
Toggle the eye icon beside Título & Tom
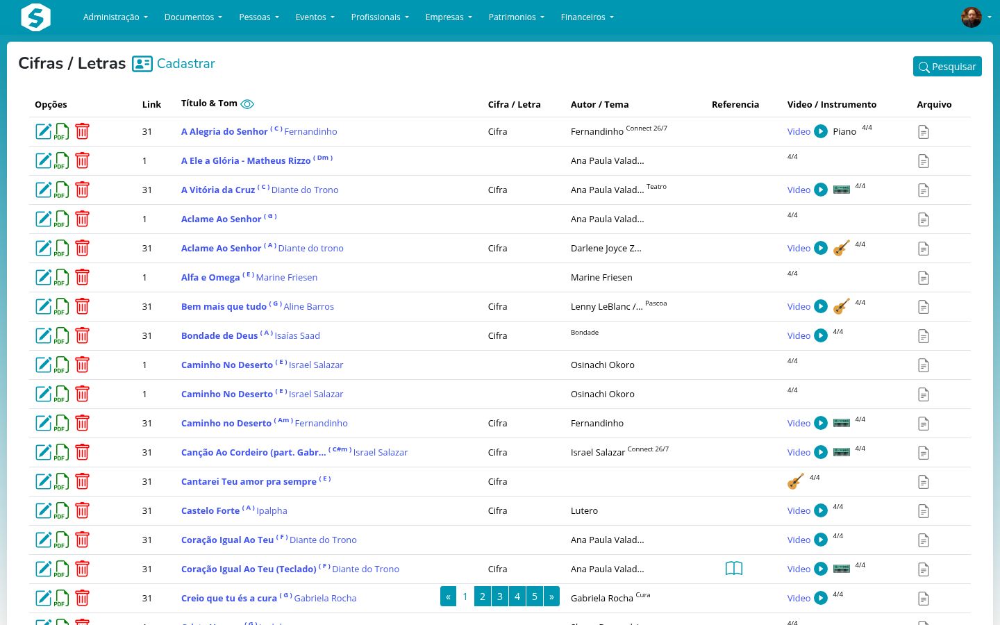[x=247, y=104]
